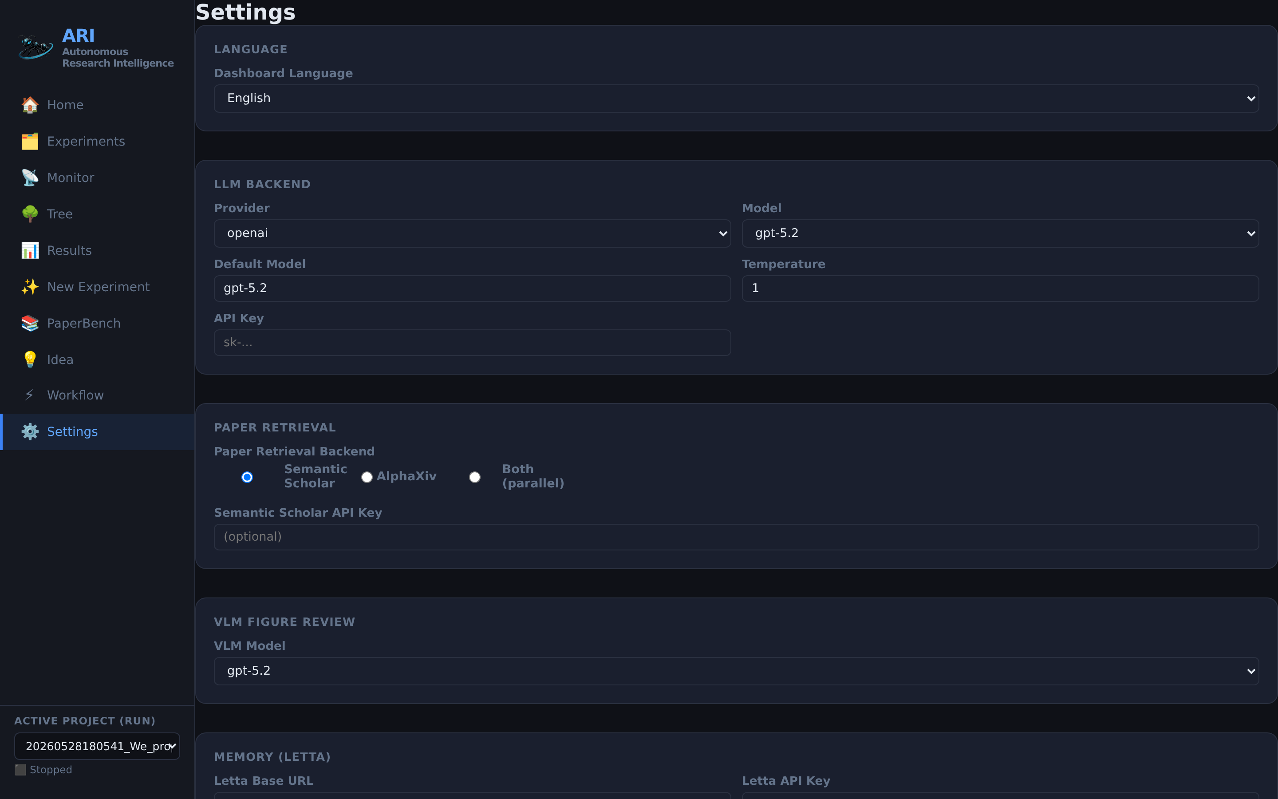The width and height of the screenshot is (1278, 799).
Task: Click the Home house icon
Action: coord(30,105)
